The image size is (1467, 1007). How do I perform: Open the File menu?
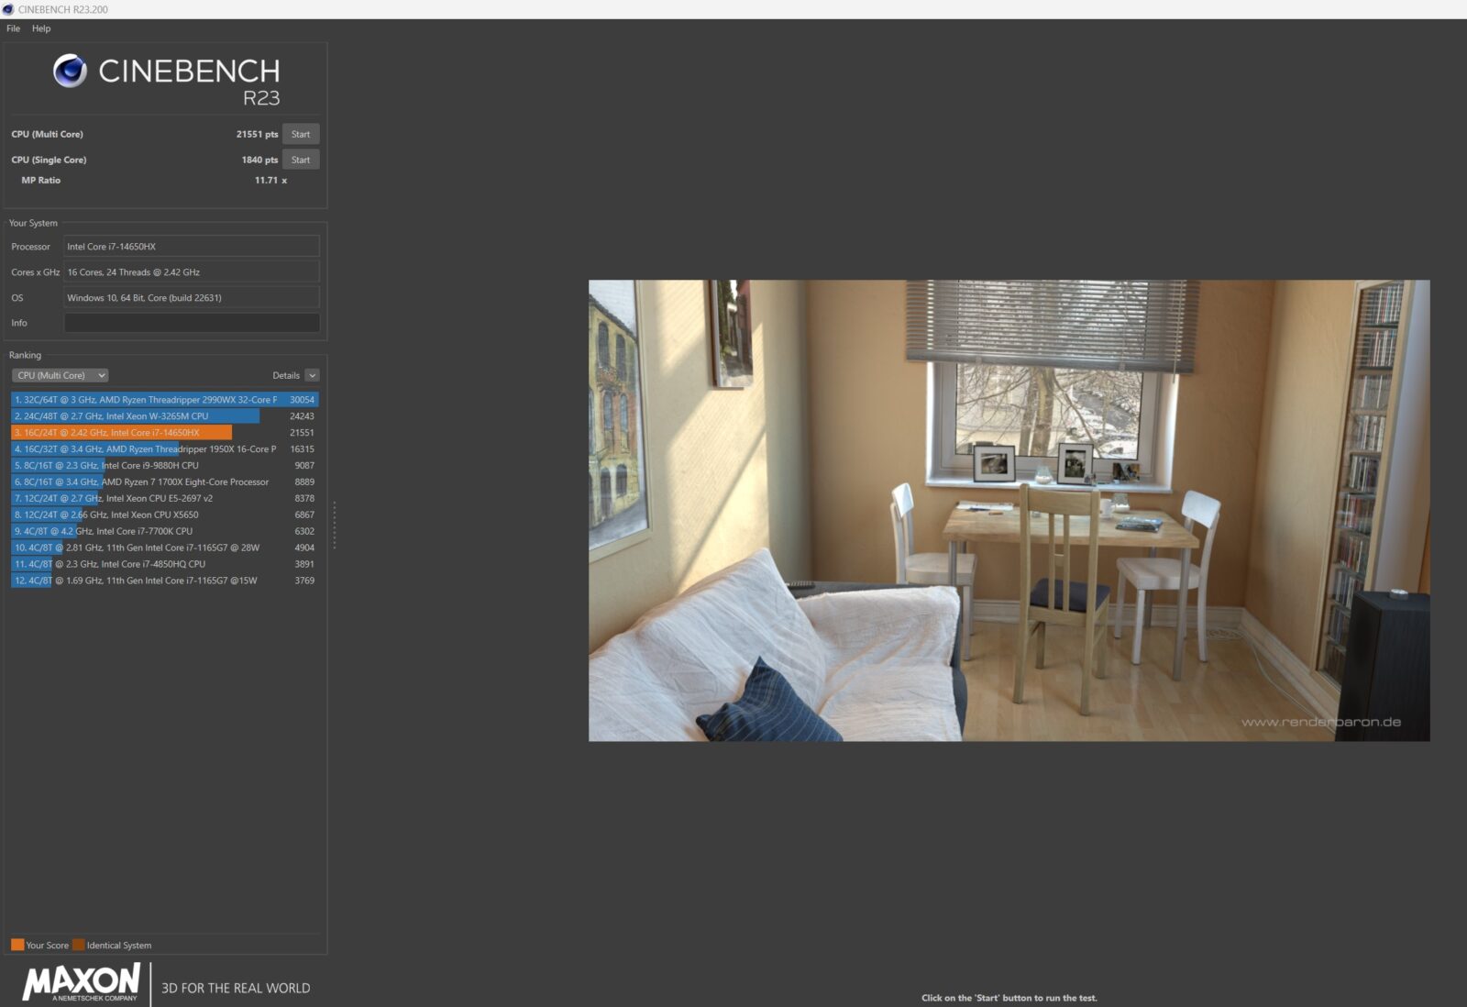tap(13, 28)
